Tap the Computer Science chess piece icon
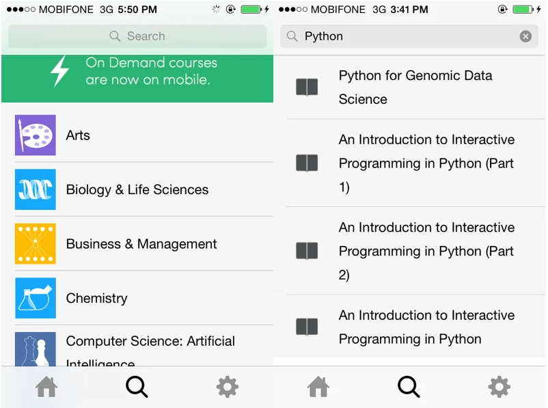The image size is (548, 408). click(36, 349)
